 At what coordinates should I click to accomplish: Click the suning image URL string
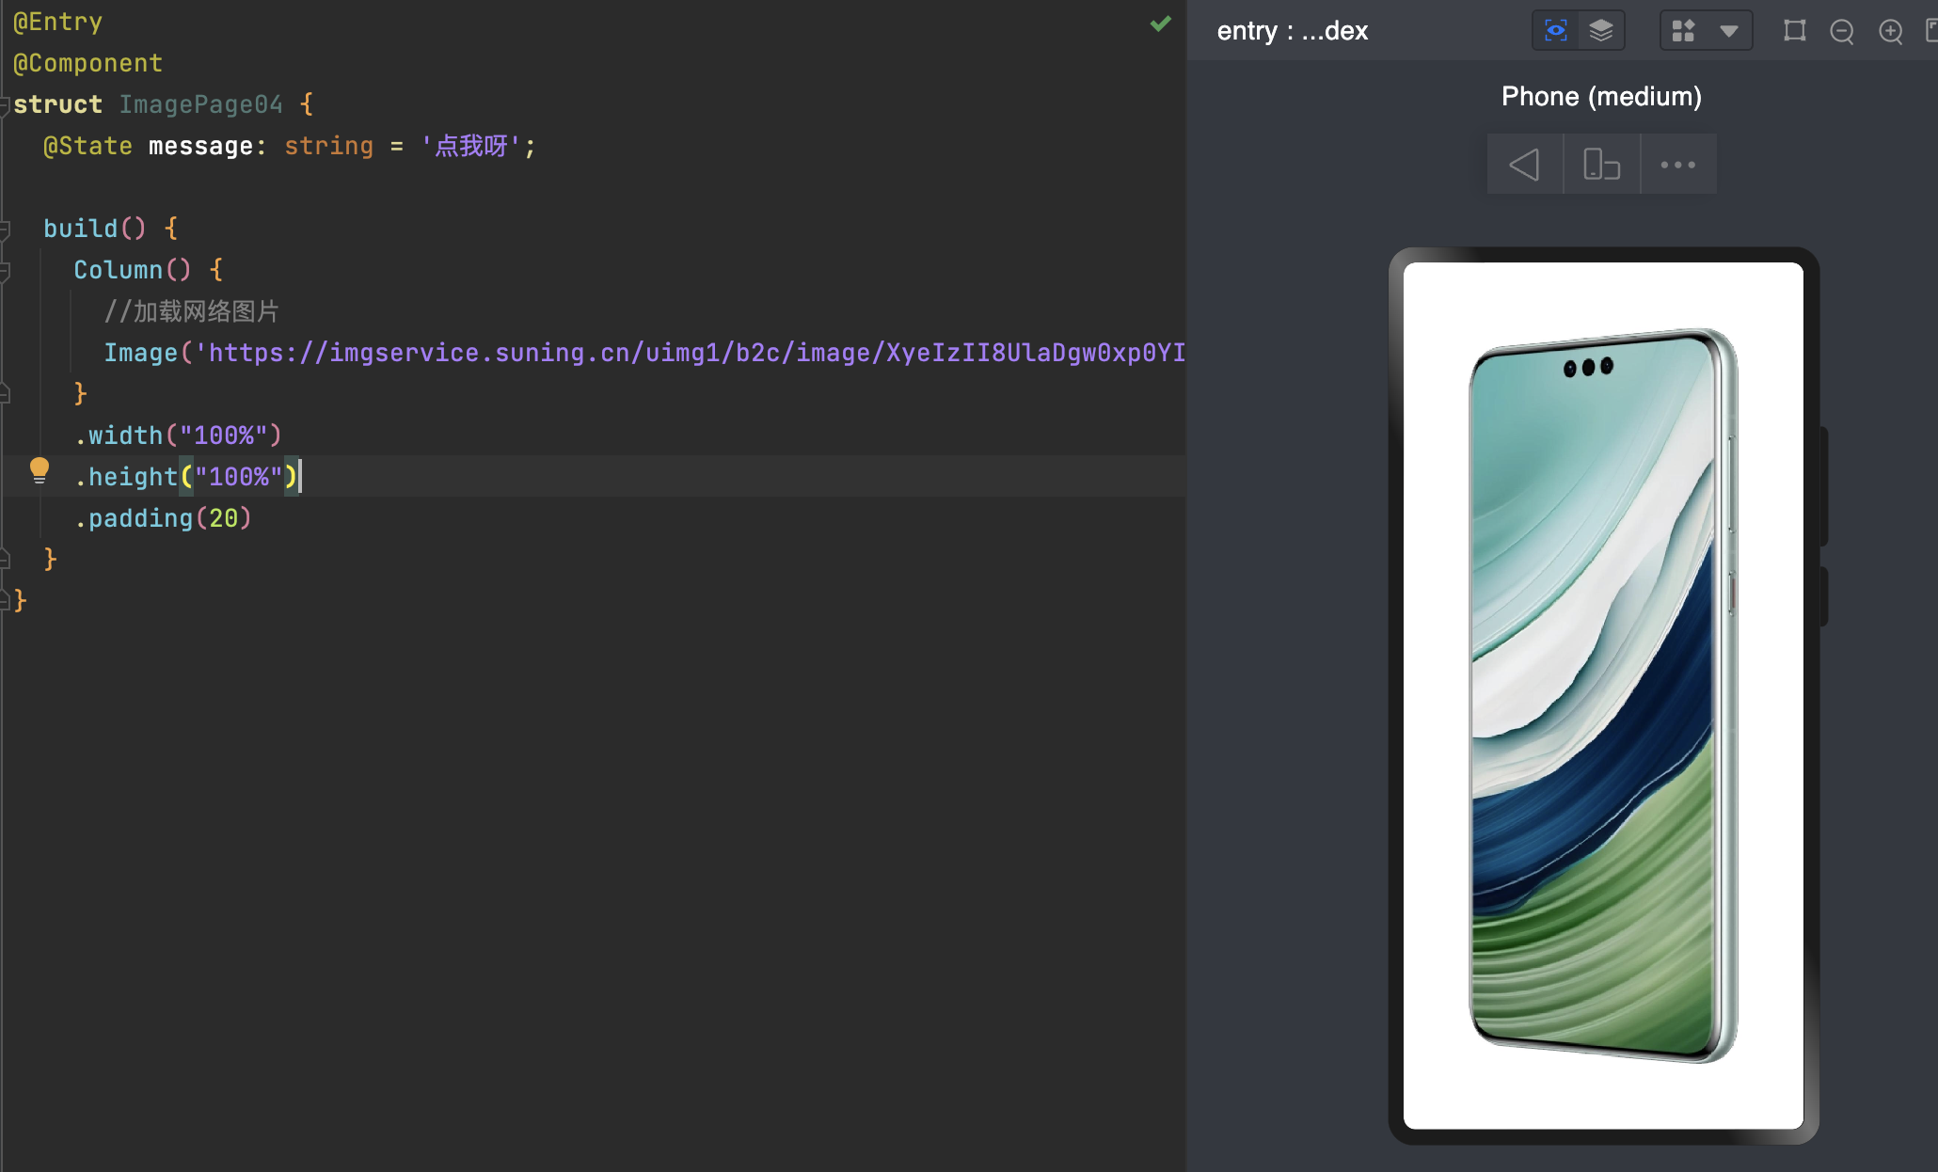[687, 353]
